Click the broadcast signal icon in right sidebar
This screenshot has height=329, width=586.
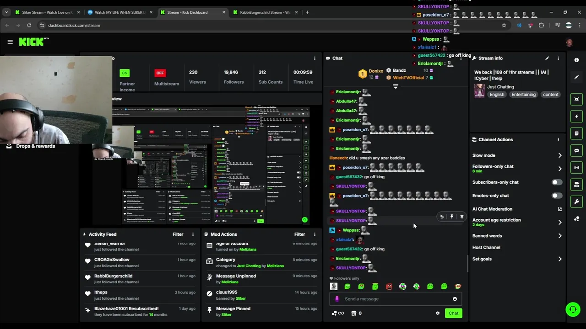[x=576, y=168]
